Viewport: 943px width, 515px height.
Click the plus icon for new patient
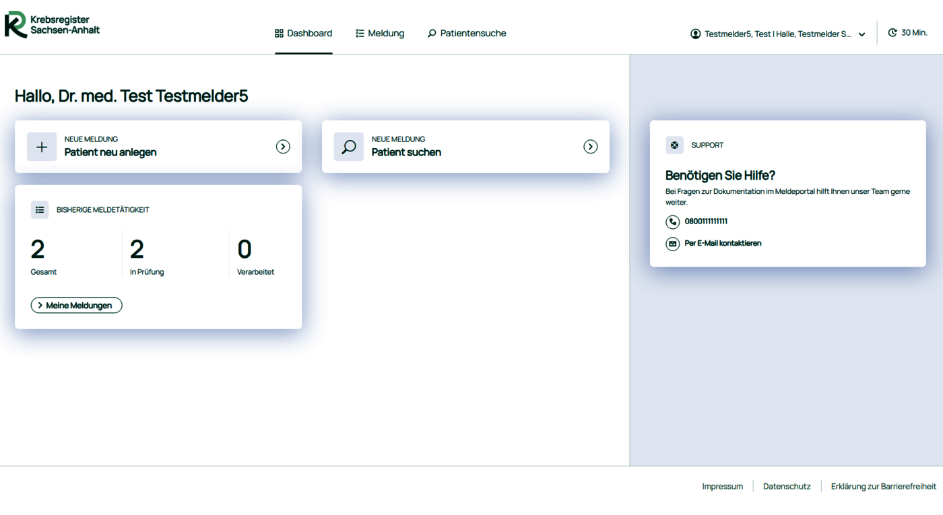42,147
